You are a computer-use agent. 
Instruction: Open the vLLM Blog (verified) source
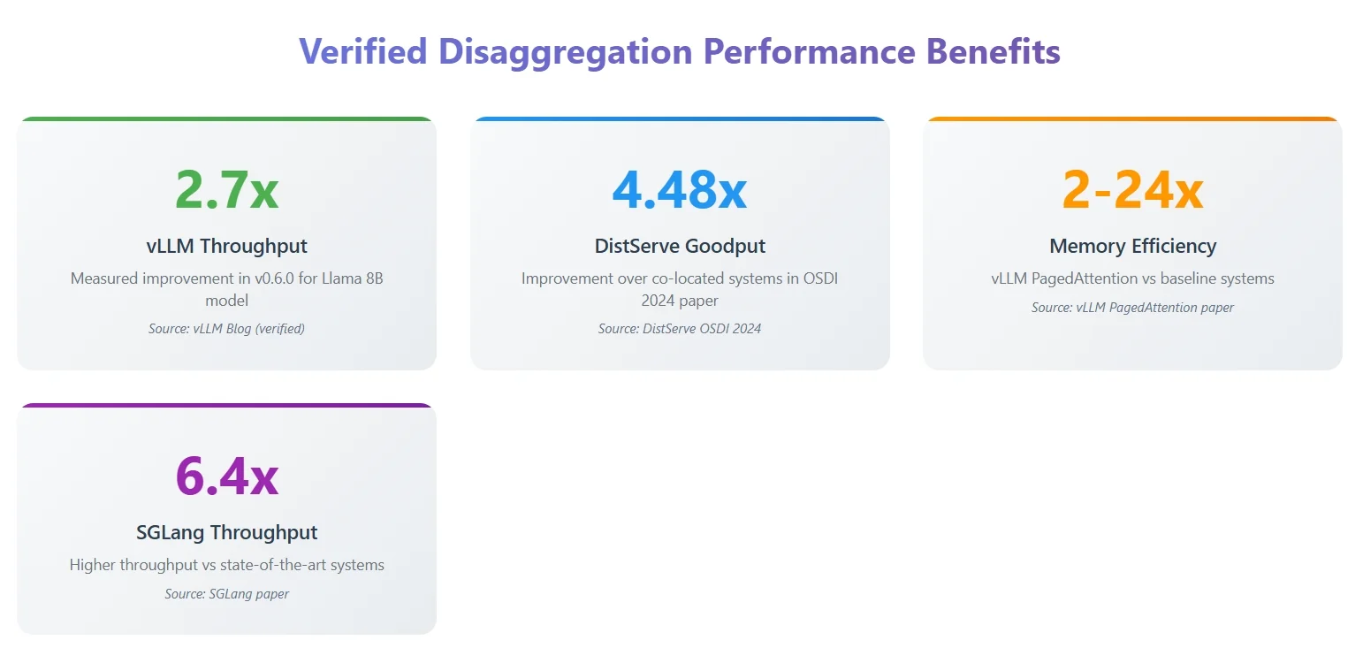pyautogui.click(x=227, y=329)
